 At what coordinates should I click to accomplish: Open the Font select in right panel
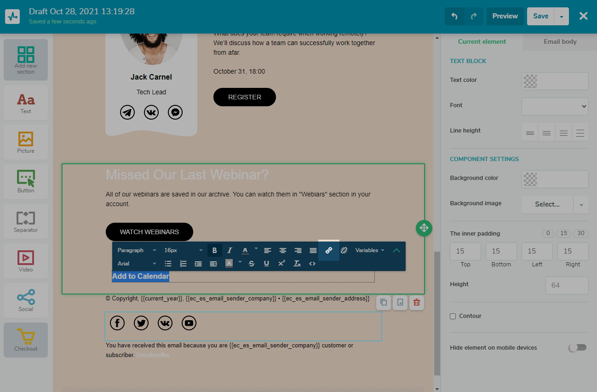[x=555, y=106]
